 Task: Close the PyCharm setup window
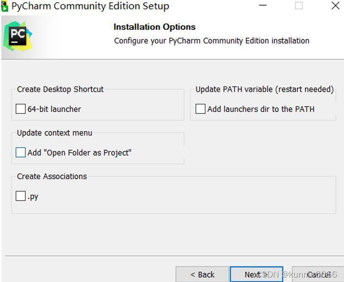click(335, 5)
